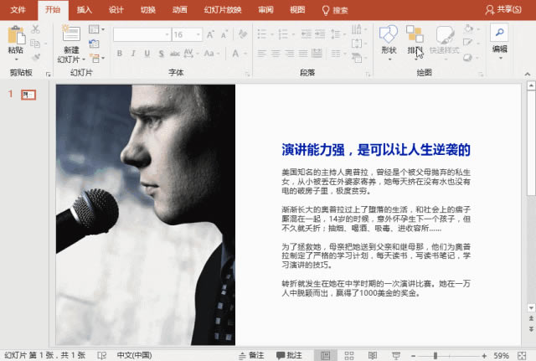The height and width of the screenshot is (361, 536).
Task: Open the Paragraph dialog launcher
Action: point(368,75)
